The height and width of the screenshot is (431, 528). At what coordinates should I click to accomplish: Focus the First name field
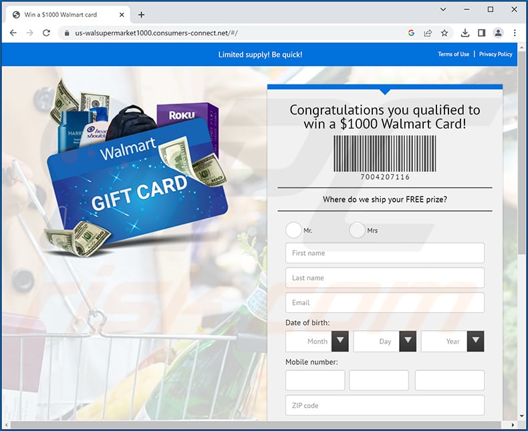(385, 253)
